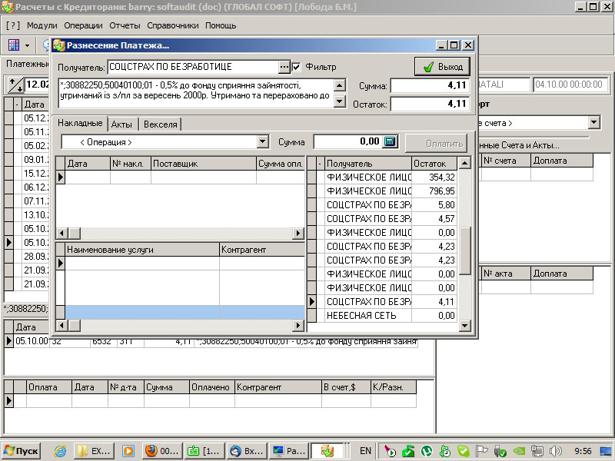Click the volume speaker tray icon

tap(555, 451)
